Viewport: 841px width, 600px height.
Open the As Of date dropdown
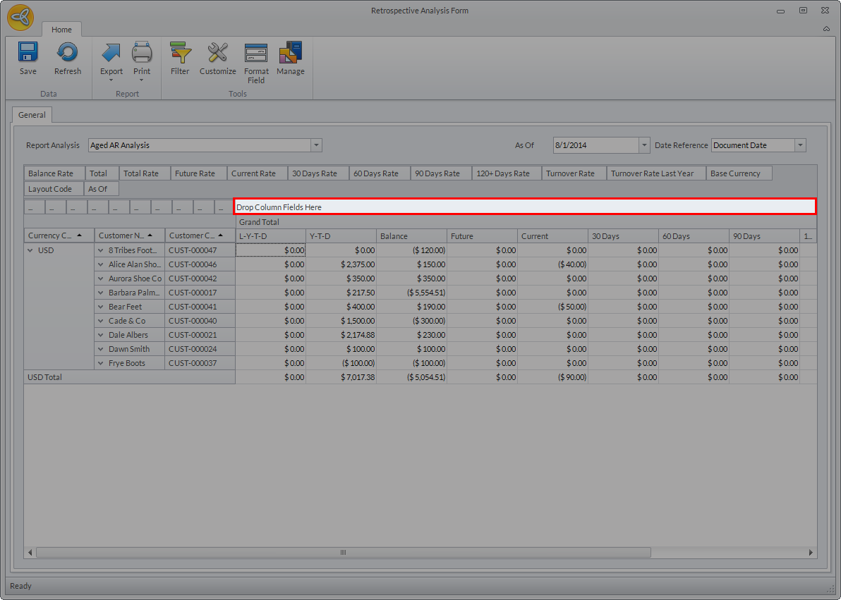coord(643,145)
